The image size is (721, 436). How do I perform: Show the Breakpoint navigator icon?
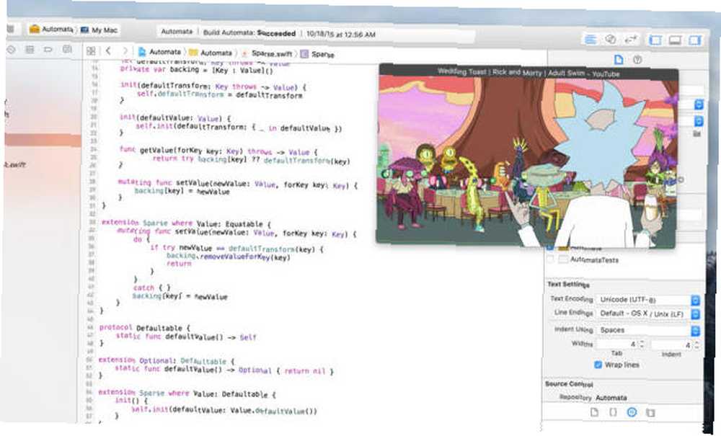point(48,49)
